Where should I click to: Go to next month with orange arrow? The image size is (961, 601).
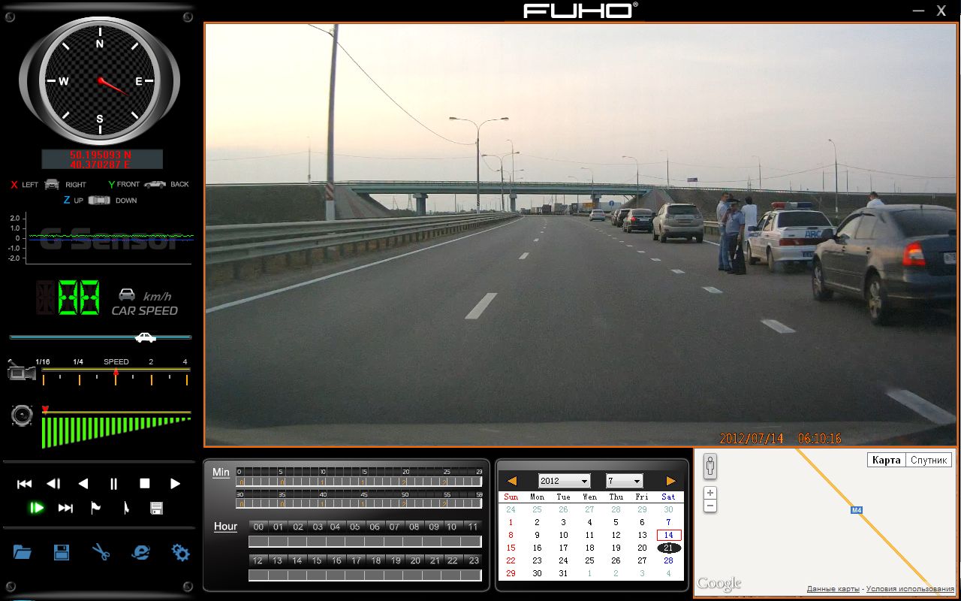(x=670, y=481)
